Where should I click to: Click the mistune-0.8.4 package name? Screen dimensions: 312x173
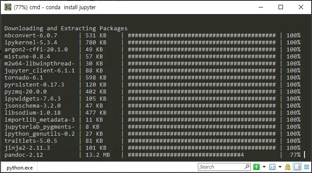point(27,57)
